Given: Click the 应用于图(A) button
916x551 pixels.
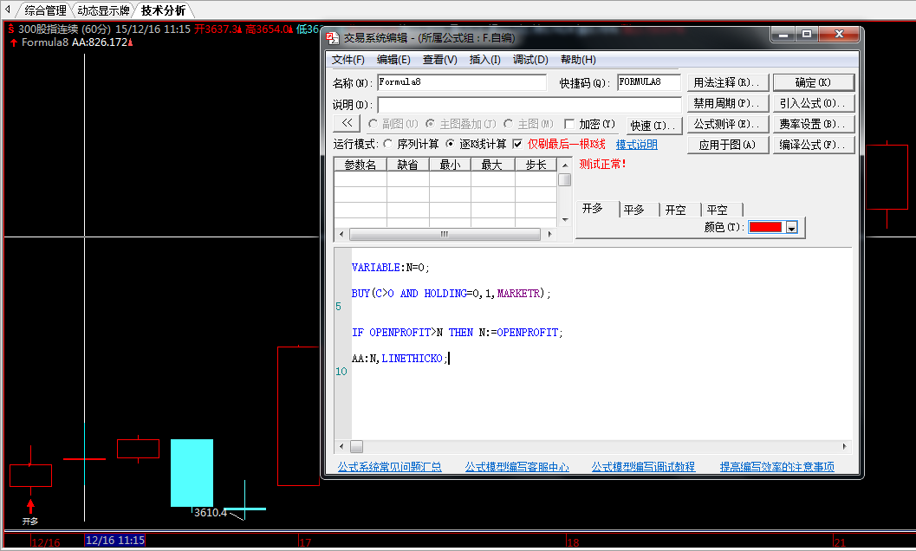Looking at the screenshot, I should tap(727, 145).
